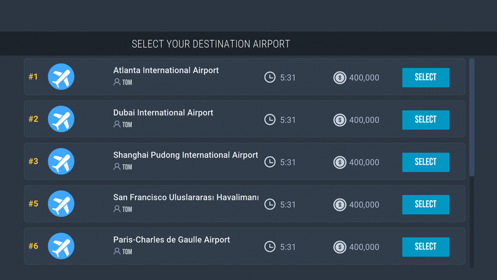This screenshot has height=280, width=497.
Task: Pick Paris-Charles de Gaulle via SELECT button
Action: (x=425, y=247)
